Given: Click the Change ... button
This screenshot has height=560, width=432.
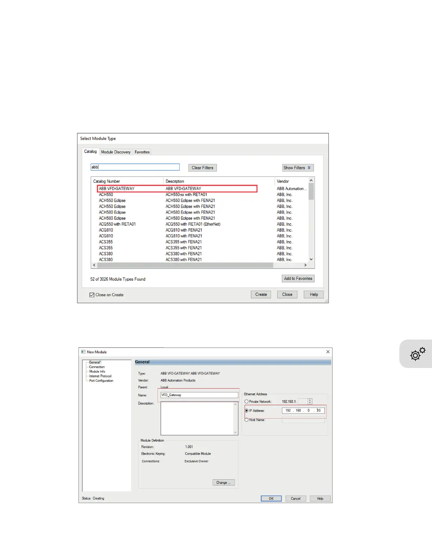Looking at the screenshot, I should pyautogui.click(x=224, y=483).
